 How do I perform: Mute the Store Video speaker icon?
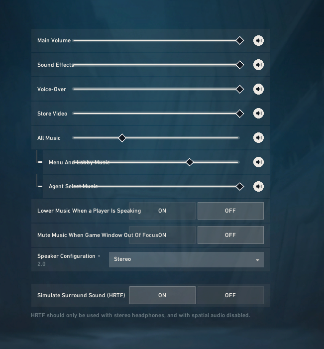[x=258, y=114]
